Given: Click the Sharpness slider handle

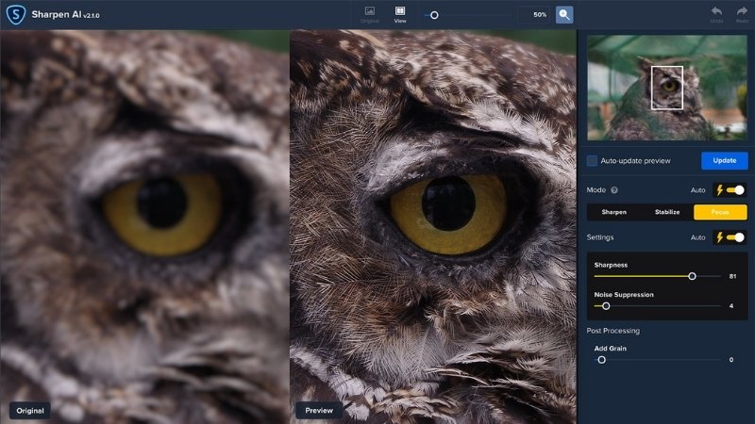Looking at the screenshot, I should pos(692,276).
